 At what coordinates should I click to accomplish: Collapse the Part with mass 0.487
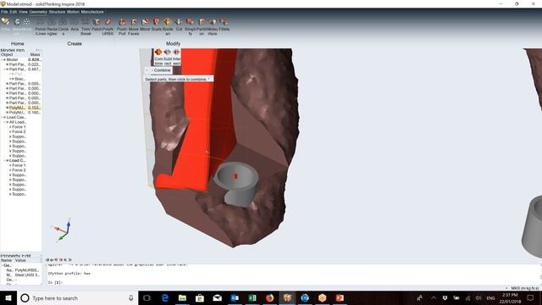pos(4,69)
